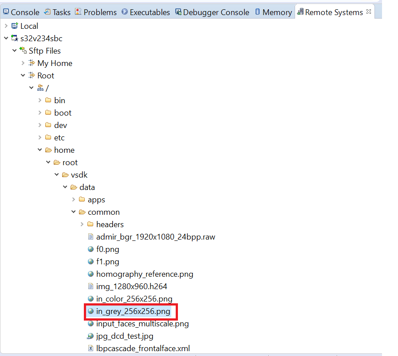Switch to the Console tab

(21, 12)
